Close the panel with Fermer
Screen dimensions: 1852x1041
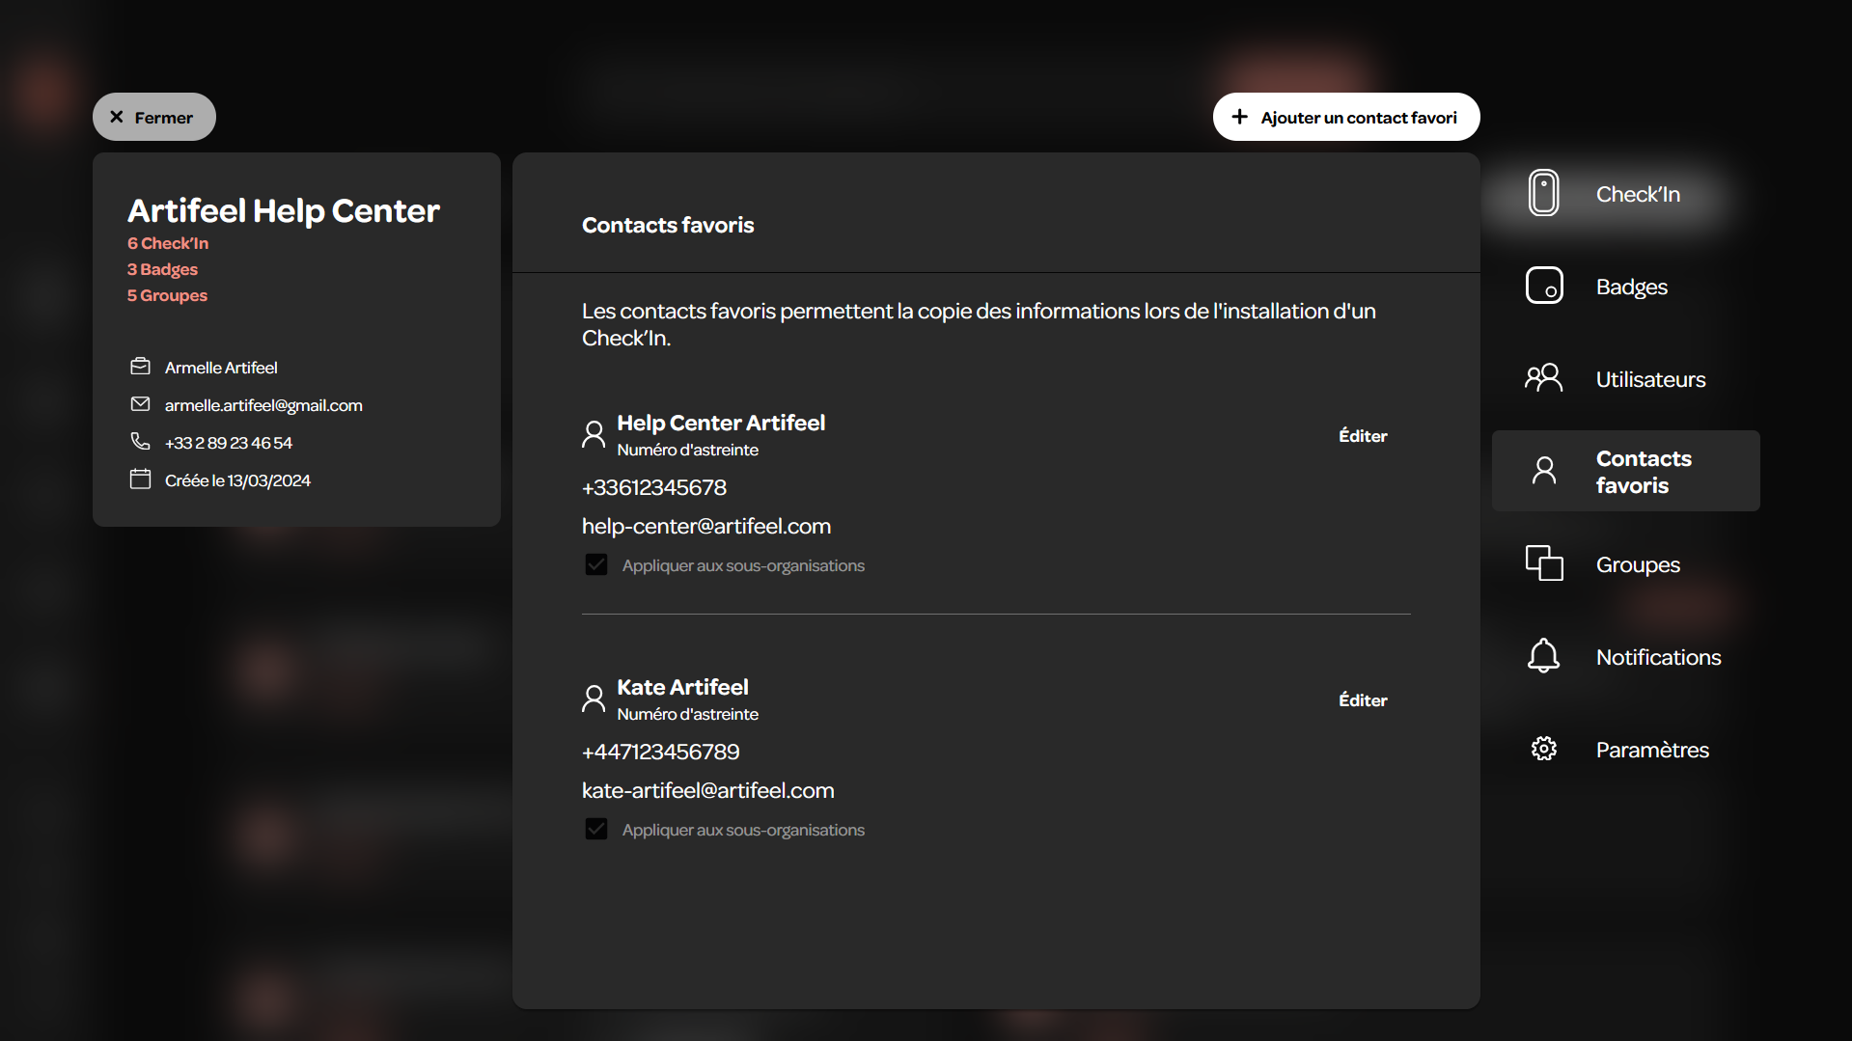(154, 117)
